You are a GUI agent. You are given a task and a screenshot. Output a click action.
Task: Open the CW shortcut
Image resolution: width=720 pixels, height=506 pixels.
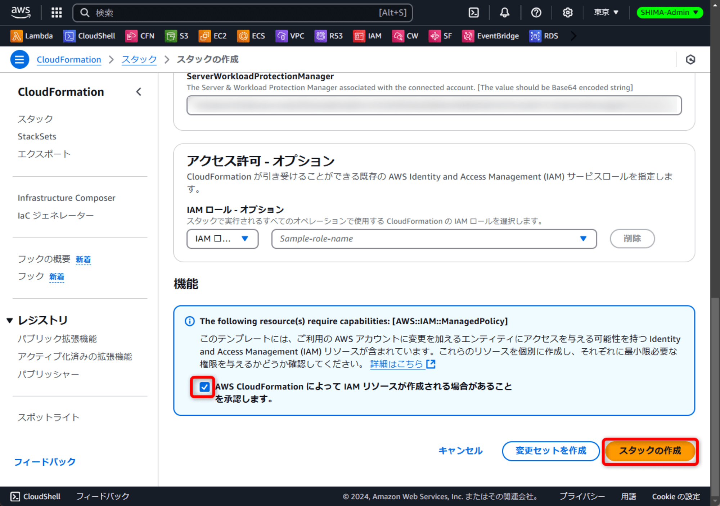[405, 36]
